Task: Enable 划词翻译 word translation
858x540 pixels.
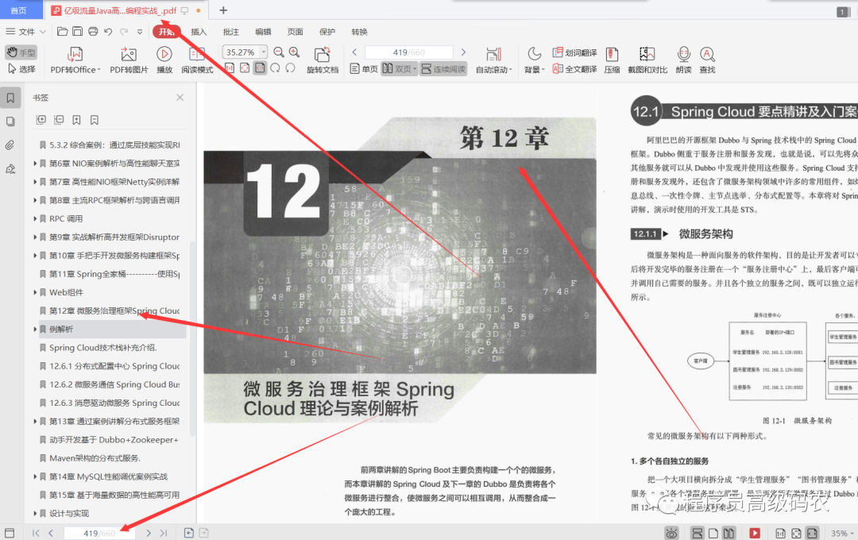Action: coord(574,52)
